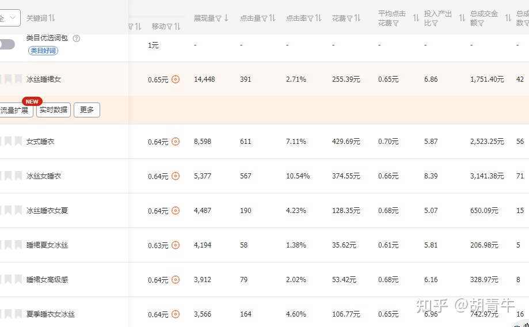The height and width of the screenshot is (327, 529).
Task: Select keyword 睡裙夏女冰丝
Action: tap(47, 245)
